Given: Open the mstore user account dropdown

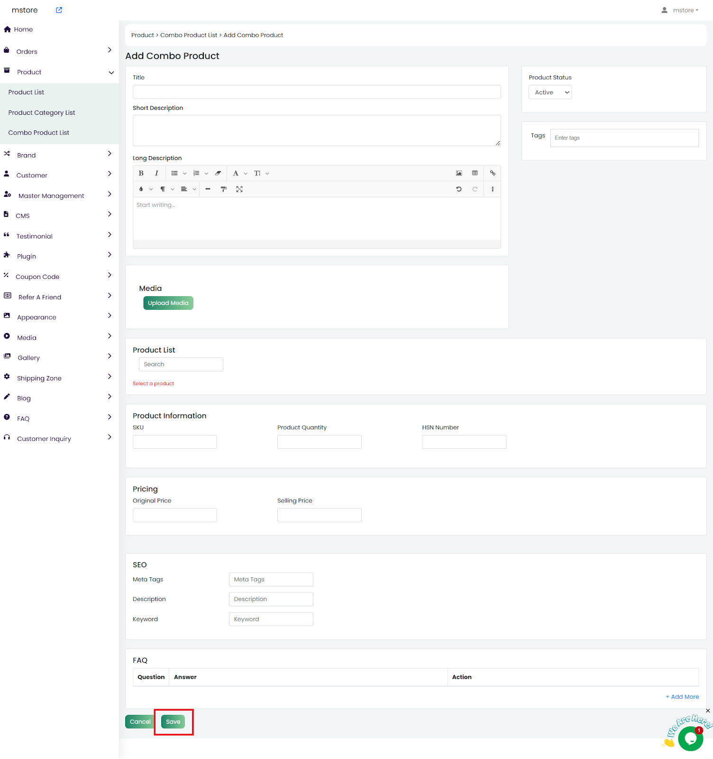Looking at the screenshot, I should (x=680, y=10).
